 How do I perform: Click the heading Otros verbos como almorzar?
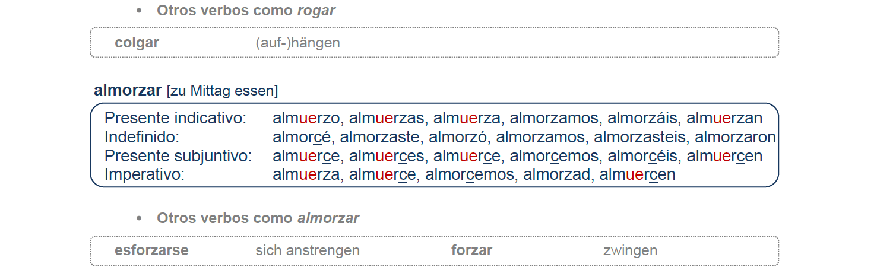click(x=258, y=218)
